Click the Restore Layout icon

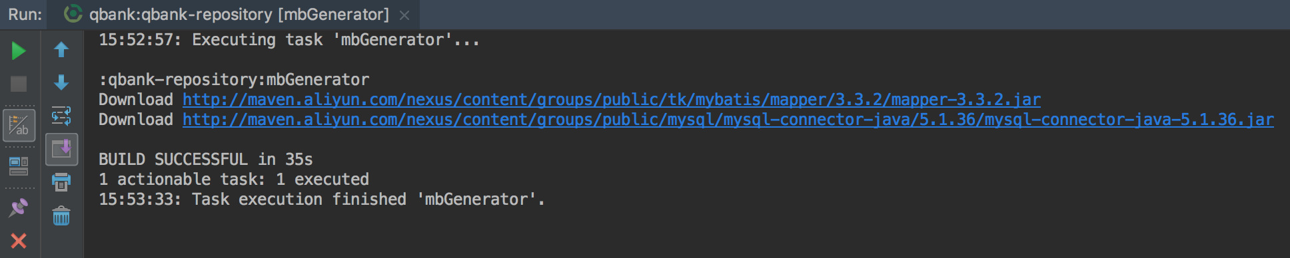[19, 166]
